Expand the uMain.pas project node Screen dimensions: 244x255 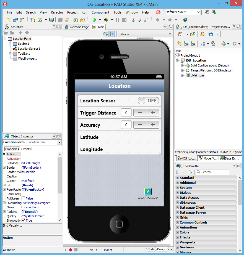tap(182, 75)
